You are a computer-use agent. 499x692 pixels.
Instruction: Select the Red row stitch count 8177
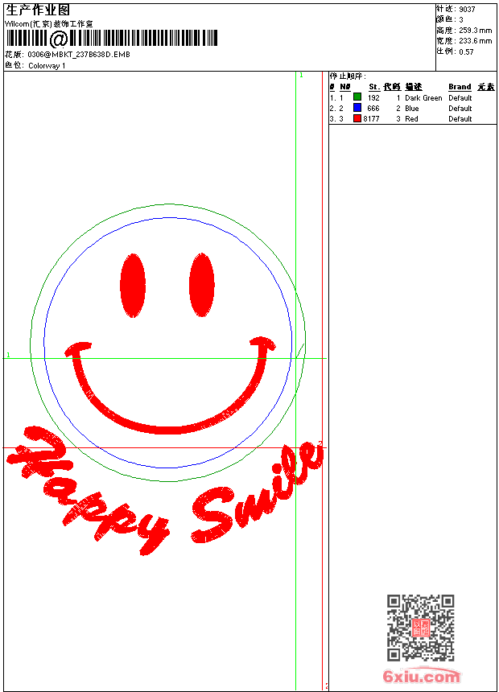pyautogui.click(x=371, y=118)
